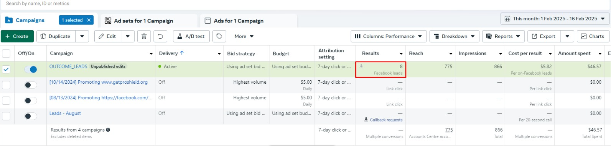Open the Columns: Performance dropdown

[x=389, y=36]
